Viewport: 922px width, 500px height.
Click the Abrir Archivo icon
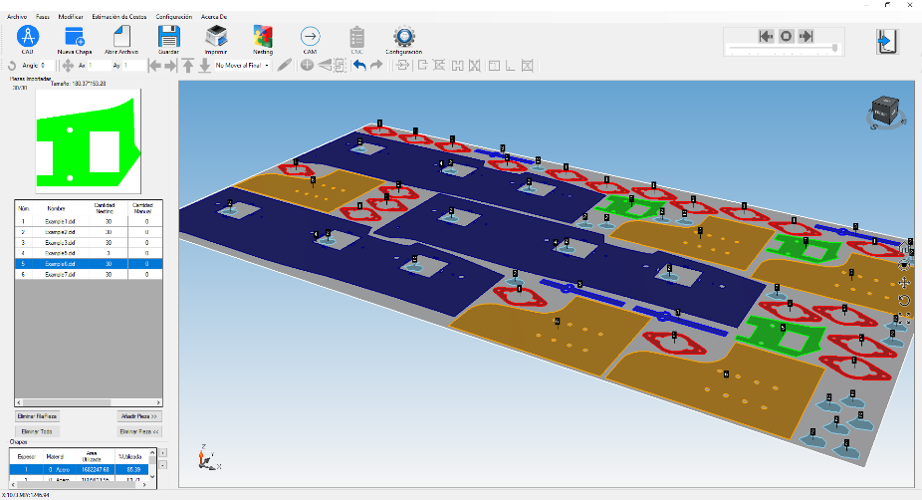point(120,37)
